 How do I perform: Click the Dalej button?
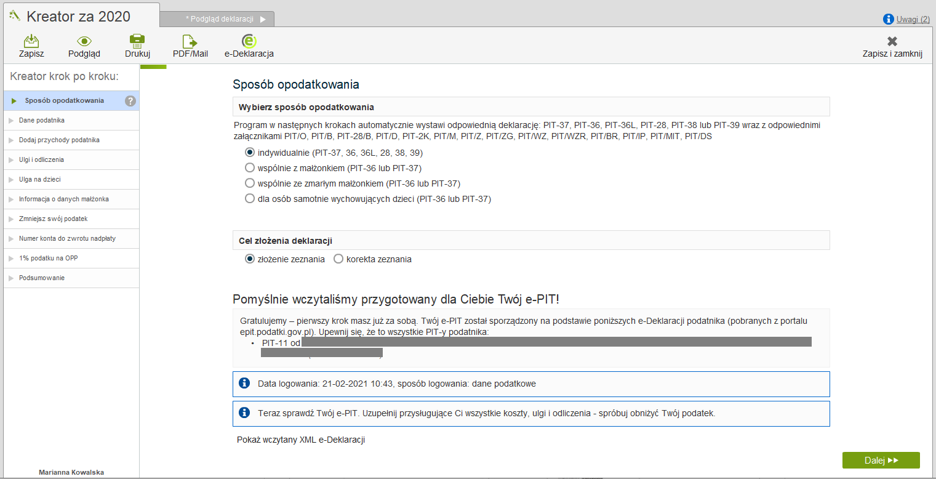click(x=881, y=460)
